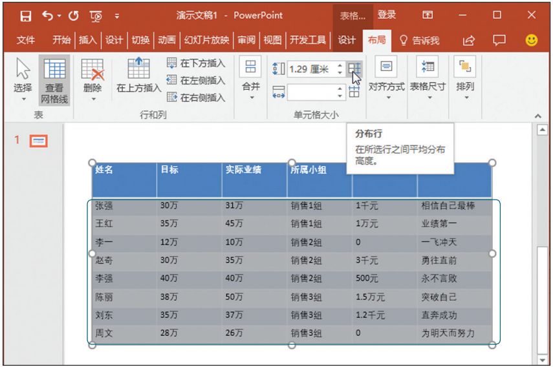Switch to the 开始 tab

click(61, 40)
